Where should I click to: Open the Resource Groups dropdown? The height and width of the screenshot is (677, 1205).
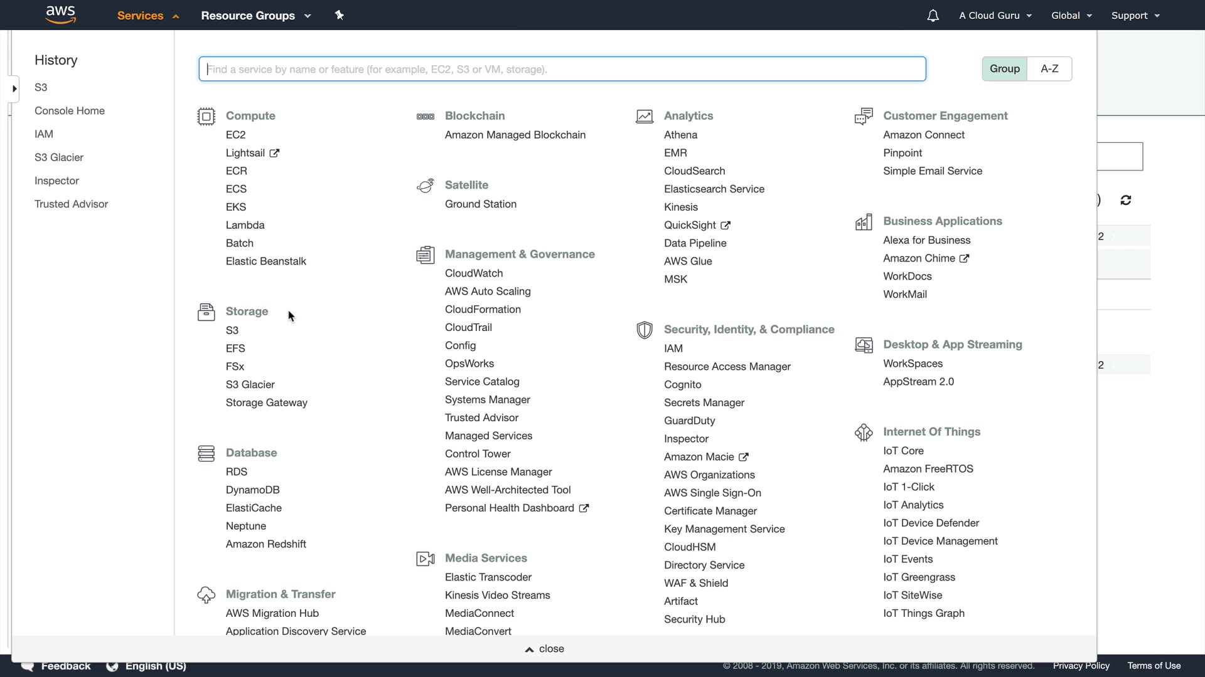tap(255, 16)
